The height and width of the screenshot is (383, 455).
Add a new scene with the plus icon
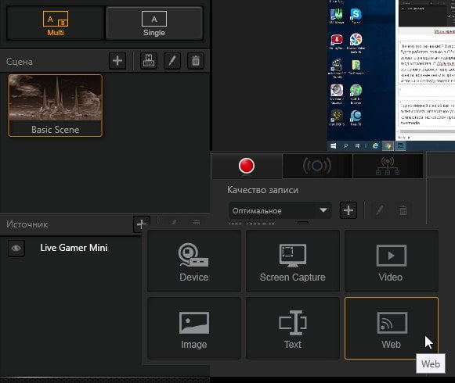pos(117,61)
